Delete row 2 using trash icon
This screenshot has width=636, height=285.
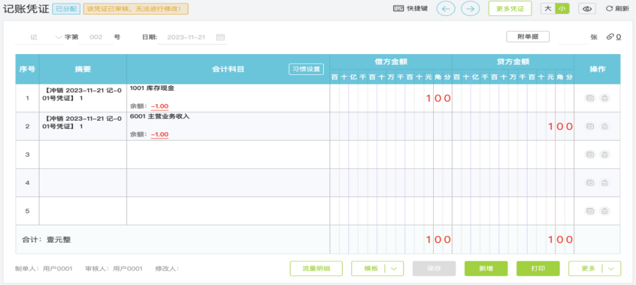coord(605,127)
